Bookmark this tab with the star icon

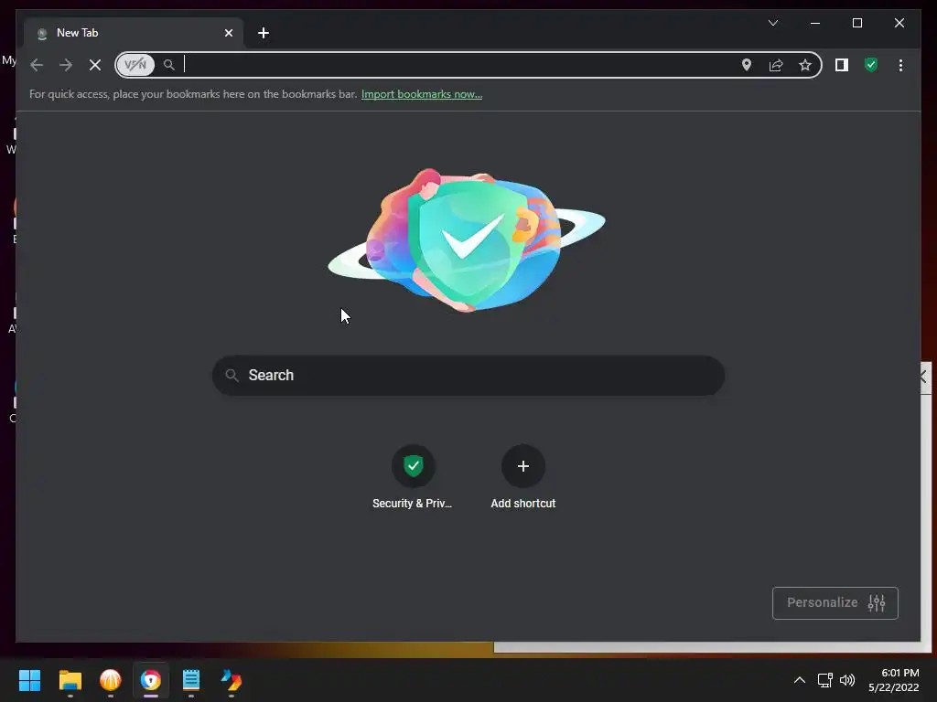tap(805, 65)
